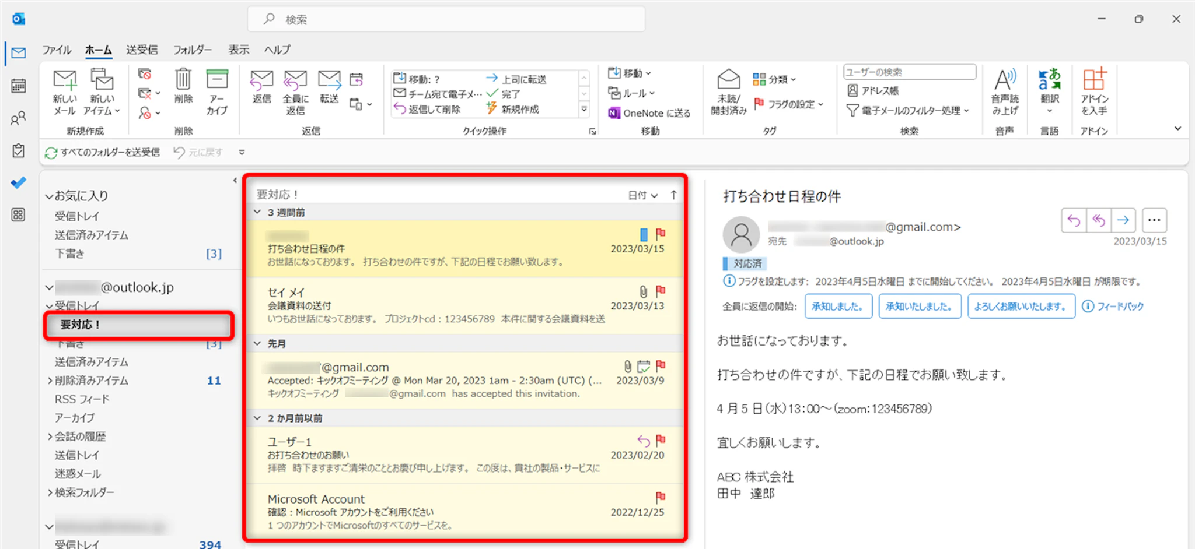This screenshot has height=549, width=1195.
Task: Click Get Add-ins icon
Action: click(1094, 80)
